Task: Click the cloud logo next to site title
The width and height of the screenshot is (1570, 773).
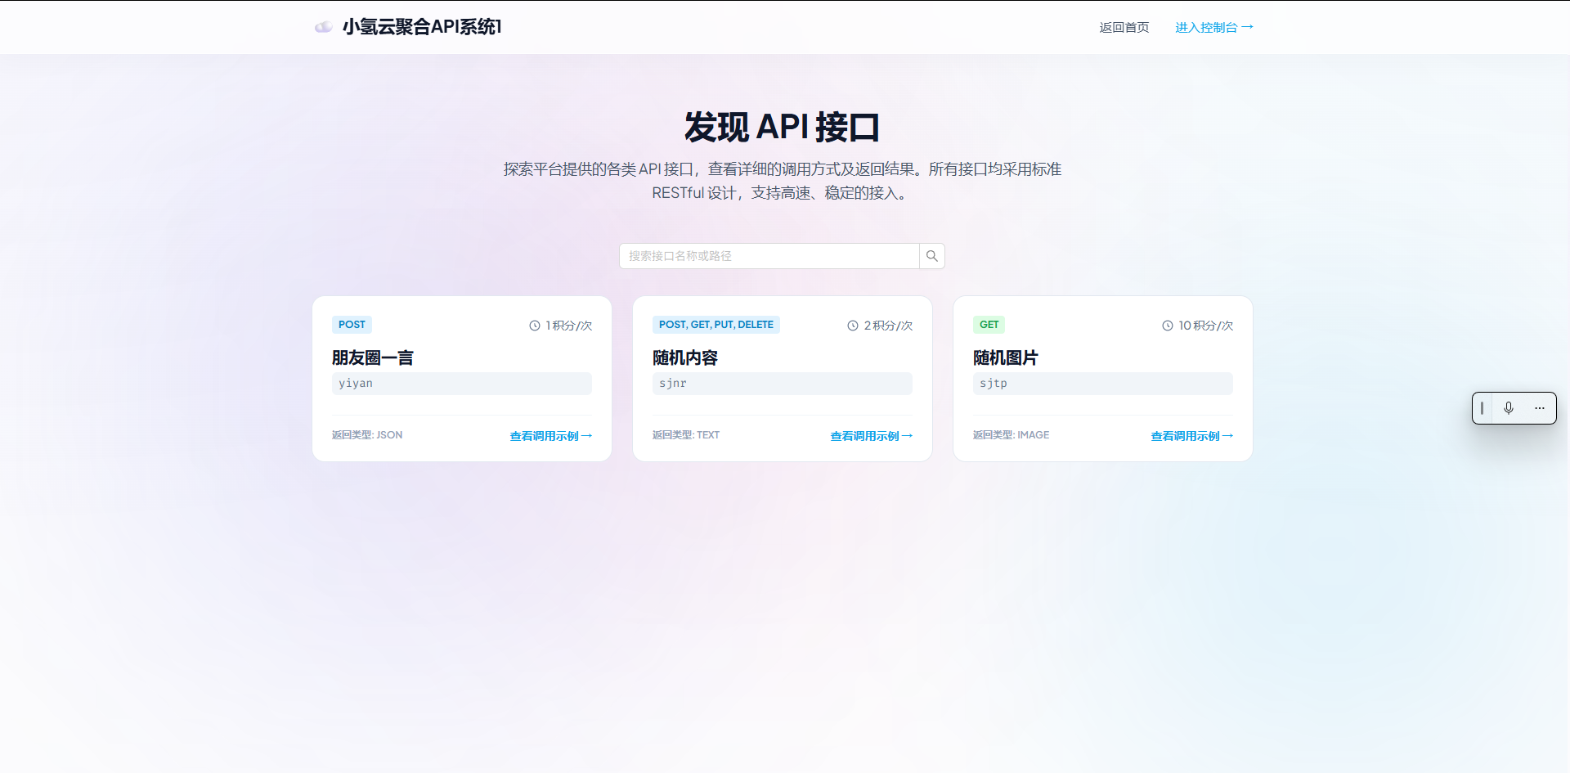Action: pyautogui.click(x=324, y=26)
